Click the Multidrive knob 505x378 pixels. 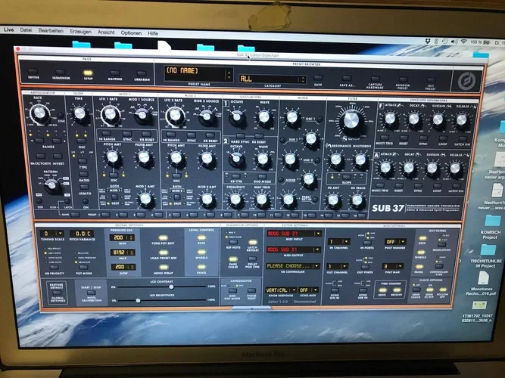[x=360, y=160]
